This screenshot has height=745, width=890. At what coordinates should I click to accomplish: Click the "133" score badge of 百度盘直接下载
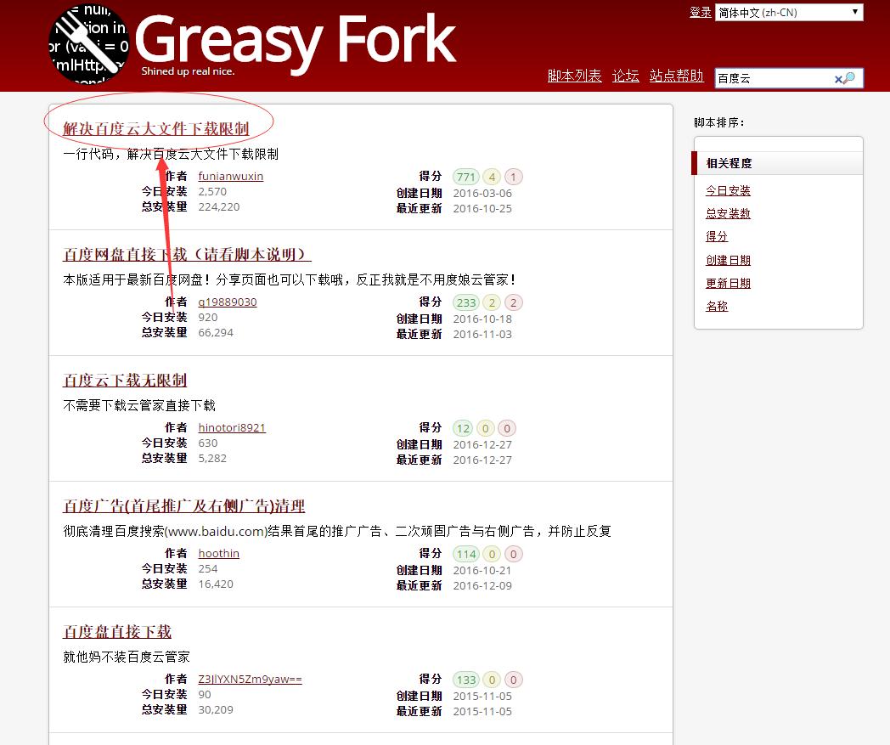[466, 680]
